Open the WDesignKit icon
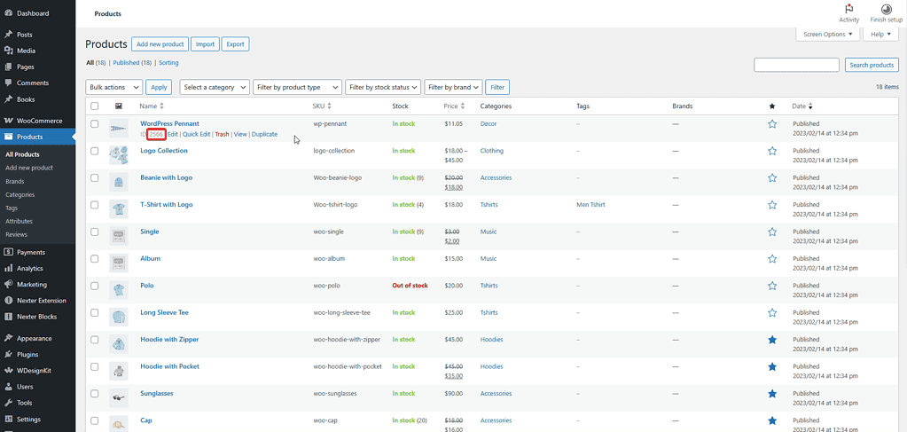Image resolution: width=907 pixels, height=432 pixels. (8, 371)
